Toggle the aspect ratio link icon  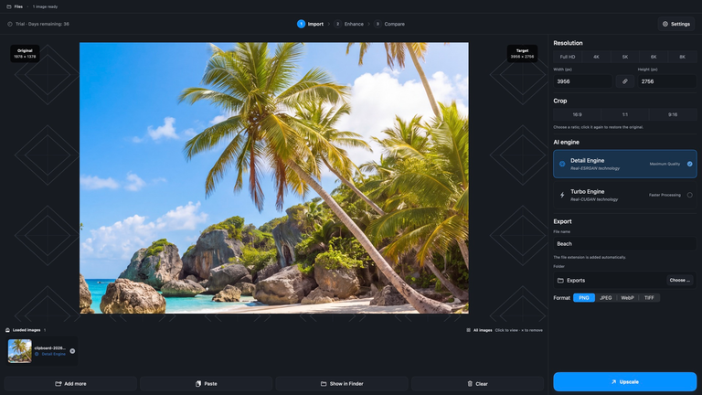click(624, 81)
